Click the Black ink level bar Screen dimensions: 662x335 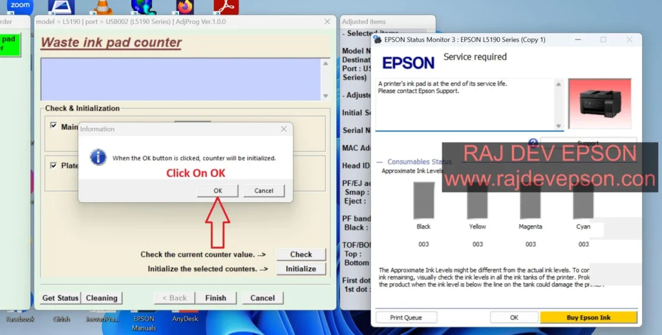[423, 200]
